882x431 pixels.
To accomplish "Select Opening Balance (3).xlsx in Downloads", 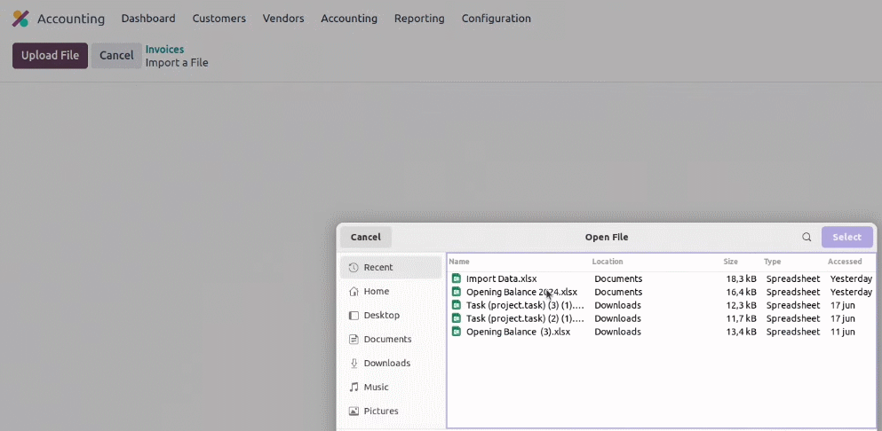I will pyautogui.click(x=661, y=332).
